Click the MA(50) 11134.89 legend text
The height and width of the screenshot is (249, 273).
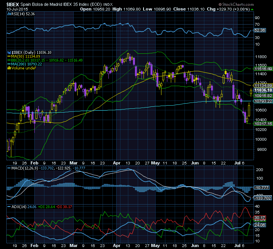coord(26,57)
